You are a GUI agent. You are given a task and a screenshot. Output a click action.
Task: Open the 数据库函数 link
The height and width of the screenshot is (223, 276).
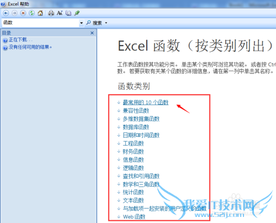(x=136, y=127)
